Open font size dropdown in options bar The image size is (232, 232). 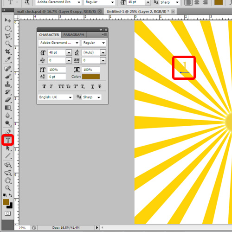[148, 2]
